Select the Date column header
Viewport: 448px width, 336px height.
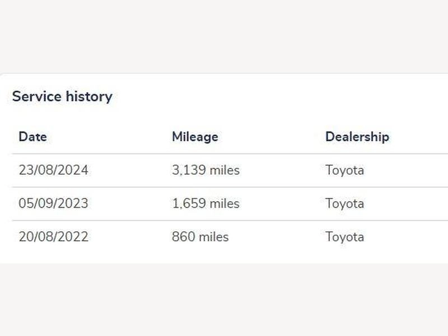33,137
